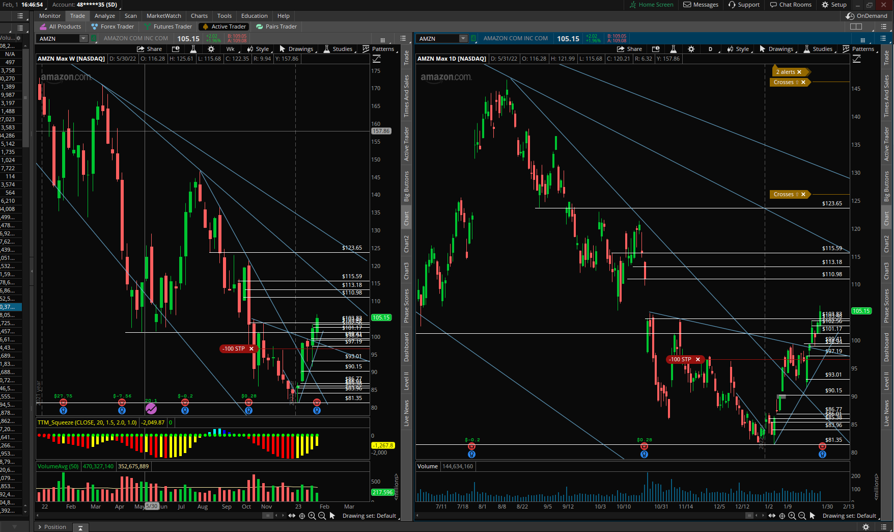
Task: Click the left chart horizontal scrollbar thumb
Action: point(267,516)
